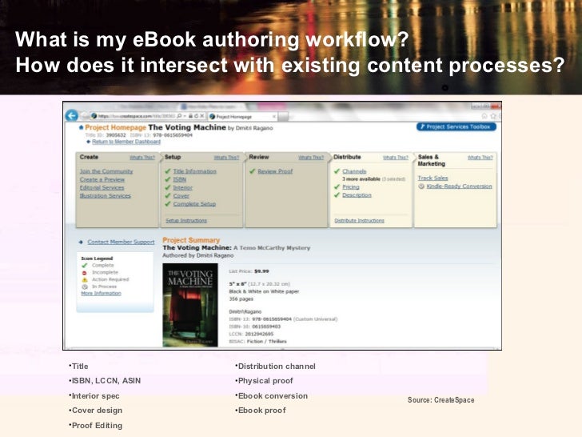Screen dimensions: 582x437
Task: Click the List Price $9.99 value
Action: click(x=261, y=271)
